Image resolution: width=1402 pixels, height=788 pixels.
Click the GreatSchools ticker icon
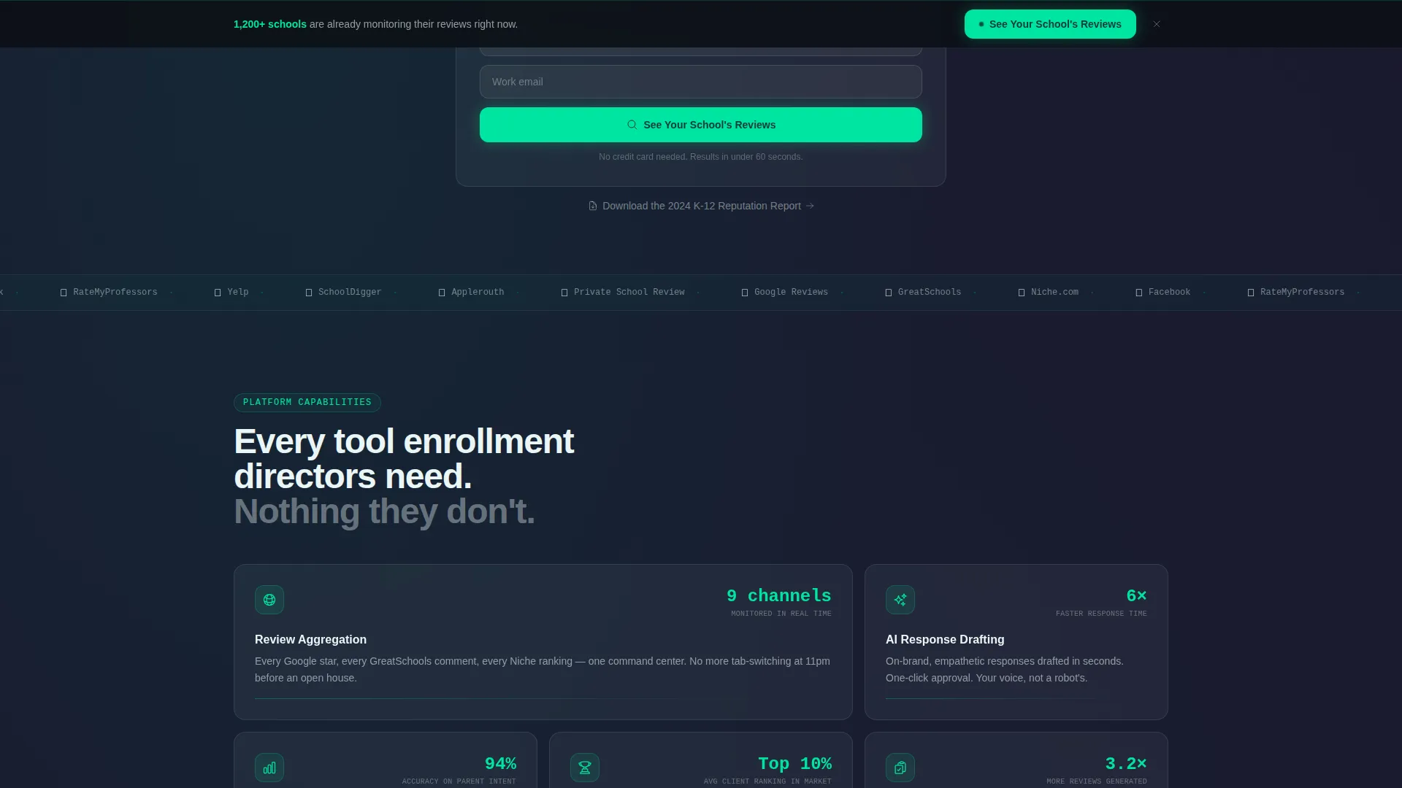tap(889, 293)
